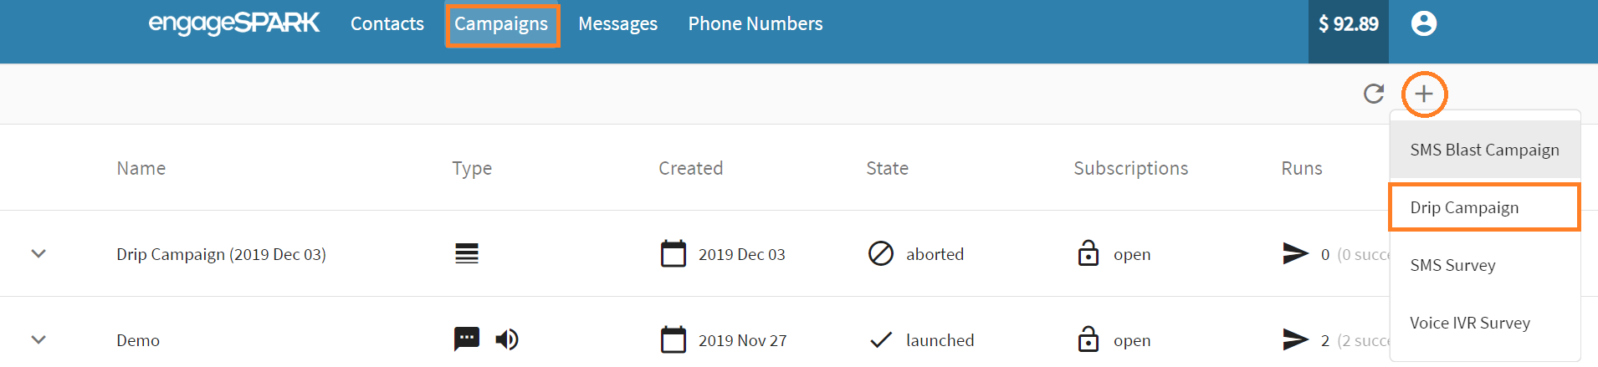Expand the Drip Campaign (2019 Dec 03) row
This screenshot has height=367, width=1598.
click(38, 253)
